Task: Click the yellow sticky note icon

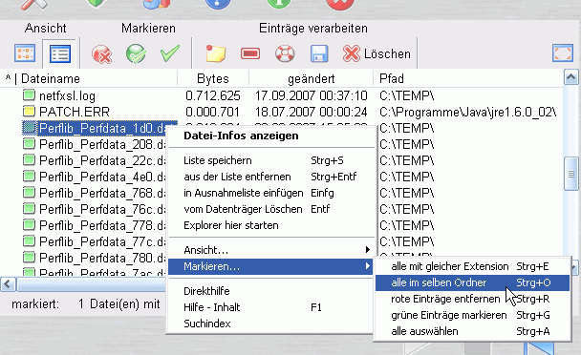Action: [x=216, y=54]
